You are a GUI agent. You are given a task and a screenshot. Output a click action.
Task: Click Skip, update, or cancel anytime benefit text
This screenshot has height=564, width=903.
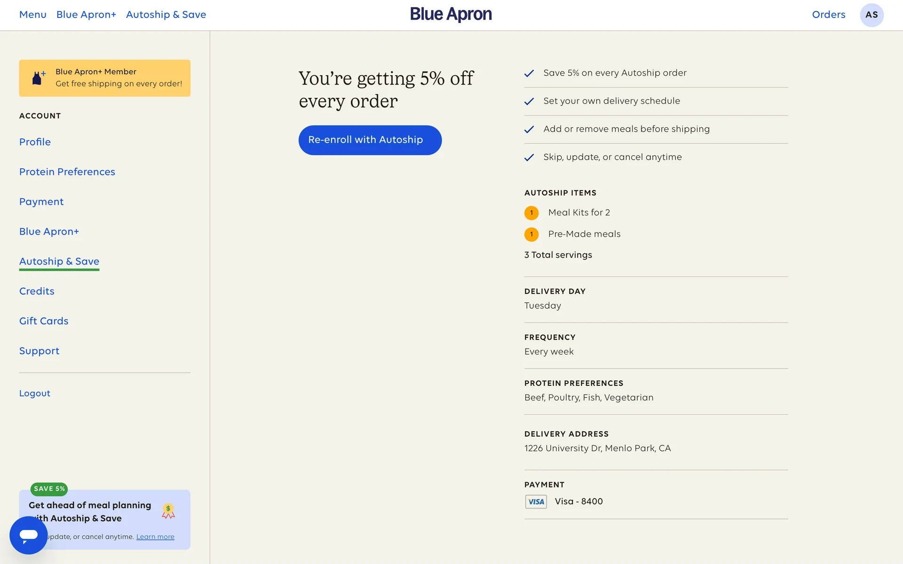tap(612, 157)
